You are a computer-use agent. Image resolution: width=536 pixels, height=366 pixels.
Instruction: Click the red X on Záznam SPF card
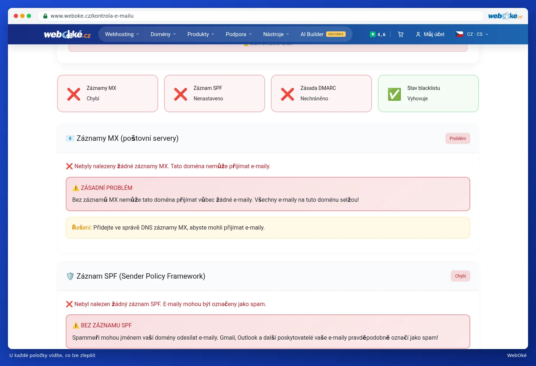[181, 94]
